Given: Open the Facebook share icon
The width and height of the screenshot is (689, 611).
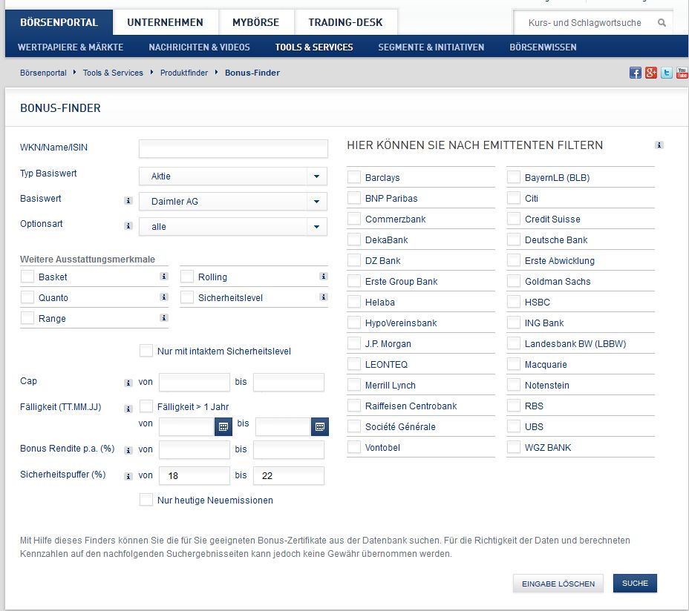Looking at the screenshot, I should pyautogui.click(x=635, y=73).
